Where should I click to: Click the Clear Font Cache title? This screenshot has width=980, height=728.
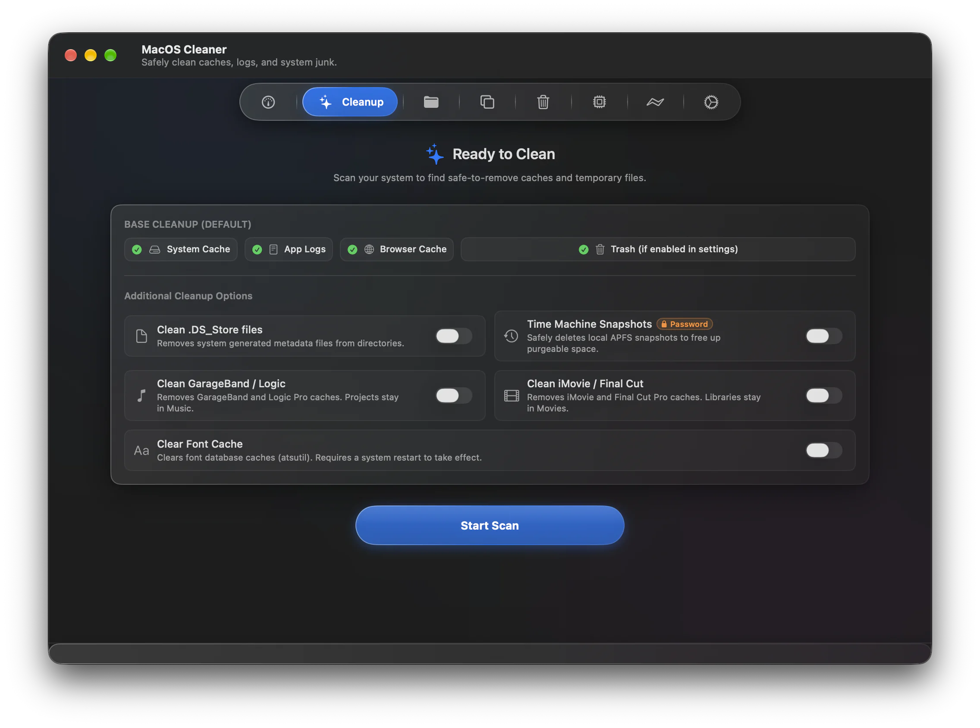(x=200, y=444)
